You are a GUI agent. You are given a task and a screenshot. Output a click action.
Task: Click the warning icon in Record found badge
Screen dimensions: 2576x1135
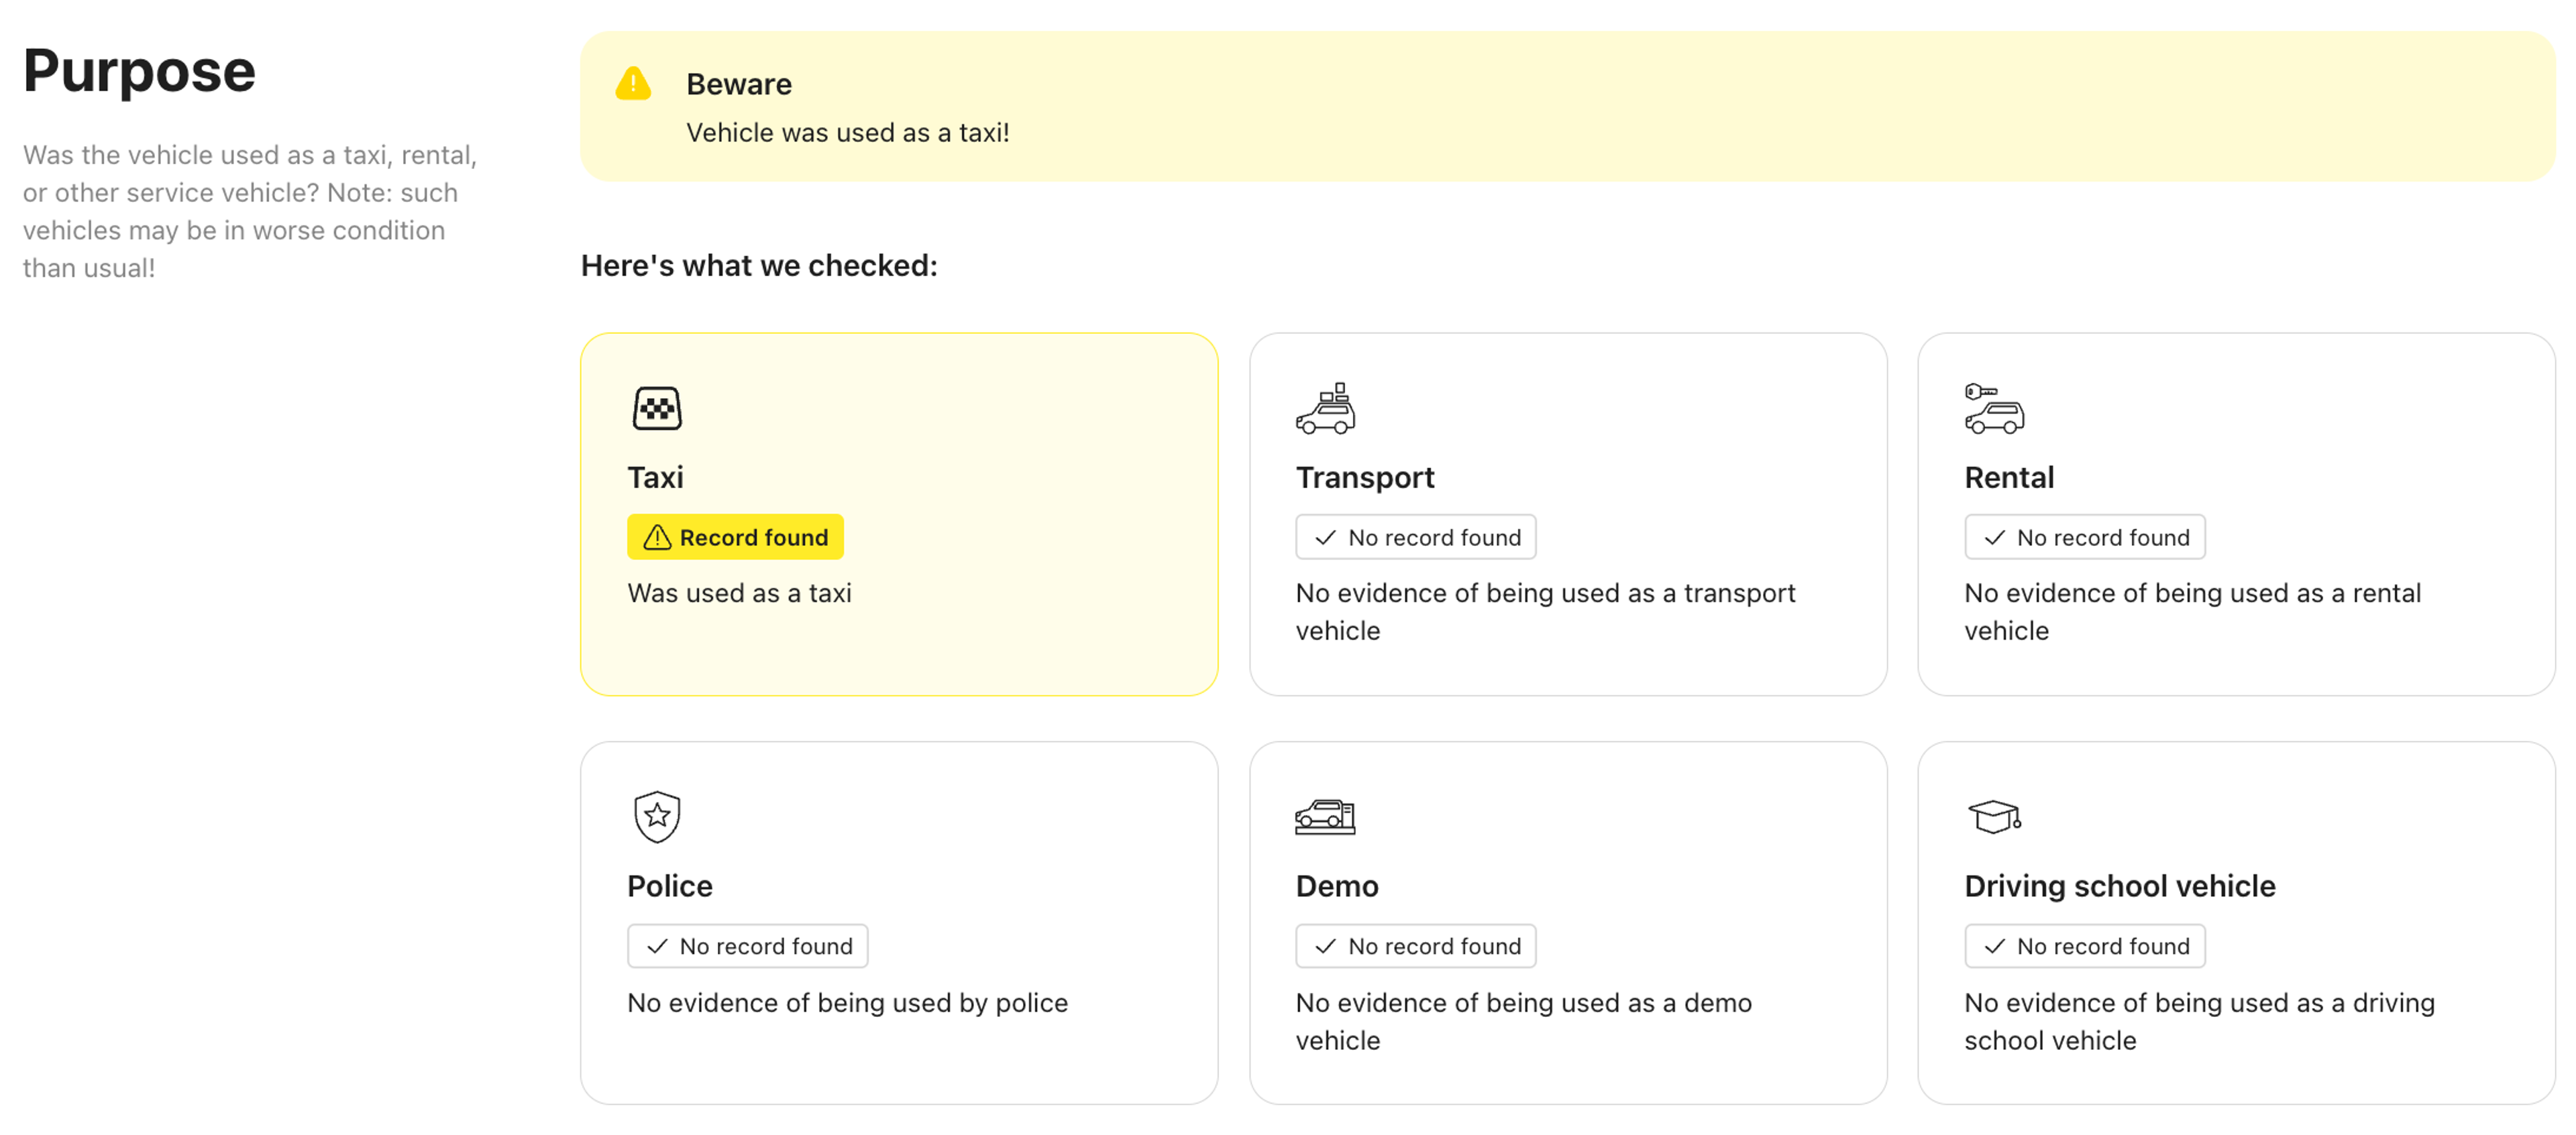click(657, 538)
